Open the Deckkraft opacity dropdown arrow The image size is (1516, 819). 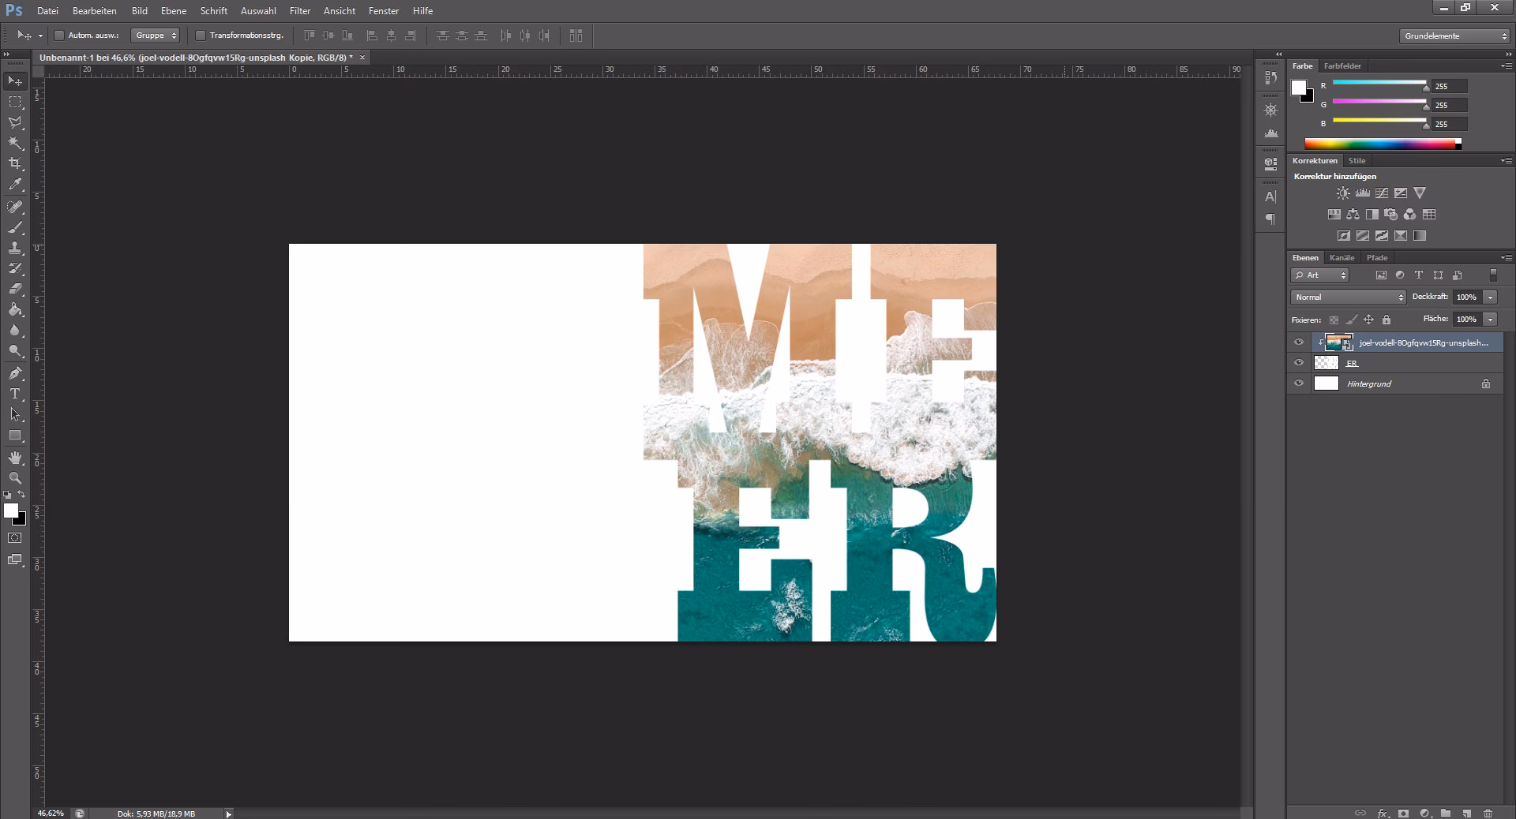(1491, 297)
